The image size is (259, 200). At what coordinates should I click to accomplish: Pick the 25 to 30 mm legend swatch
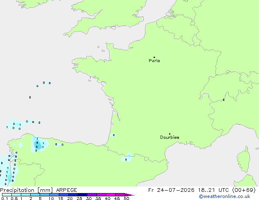[83, 195]
